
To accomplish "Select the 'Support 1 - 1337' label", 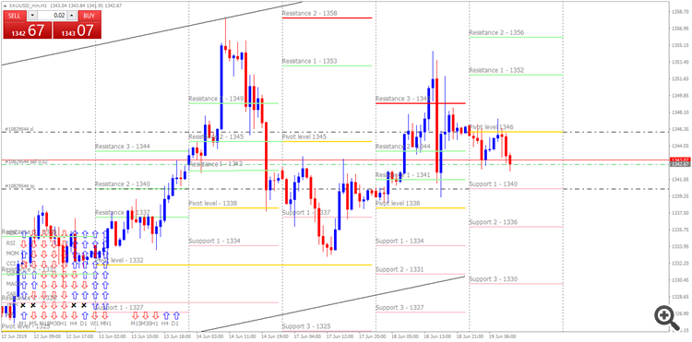I will pyautogui.click(x=306, y=212).
